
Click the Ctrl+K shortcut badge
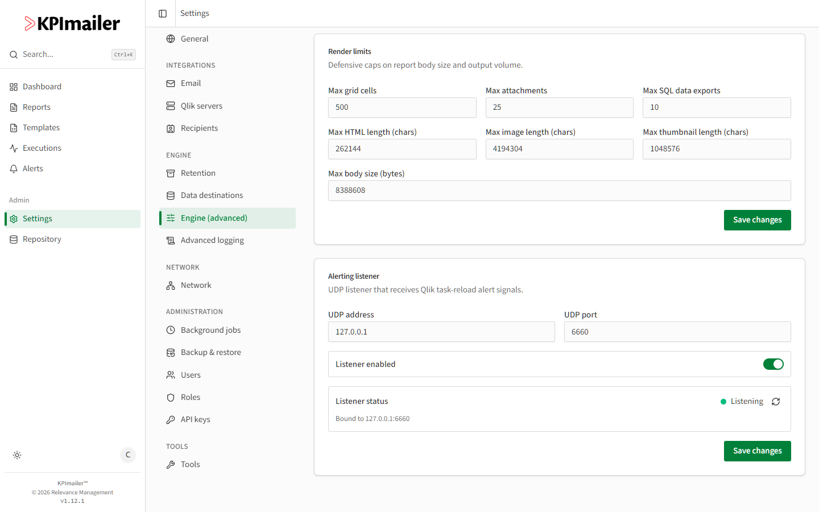point(123,55)
